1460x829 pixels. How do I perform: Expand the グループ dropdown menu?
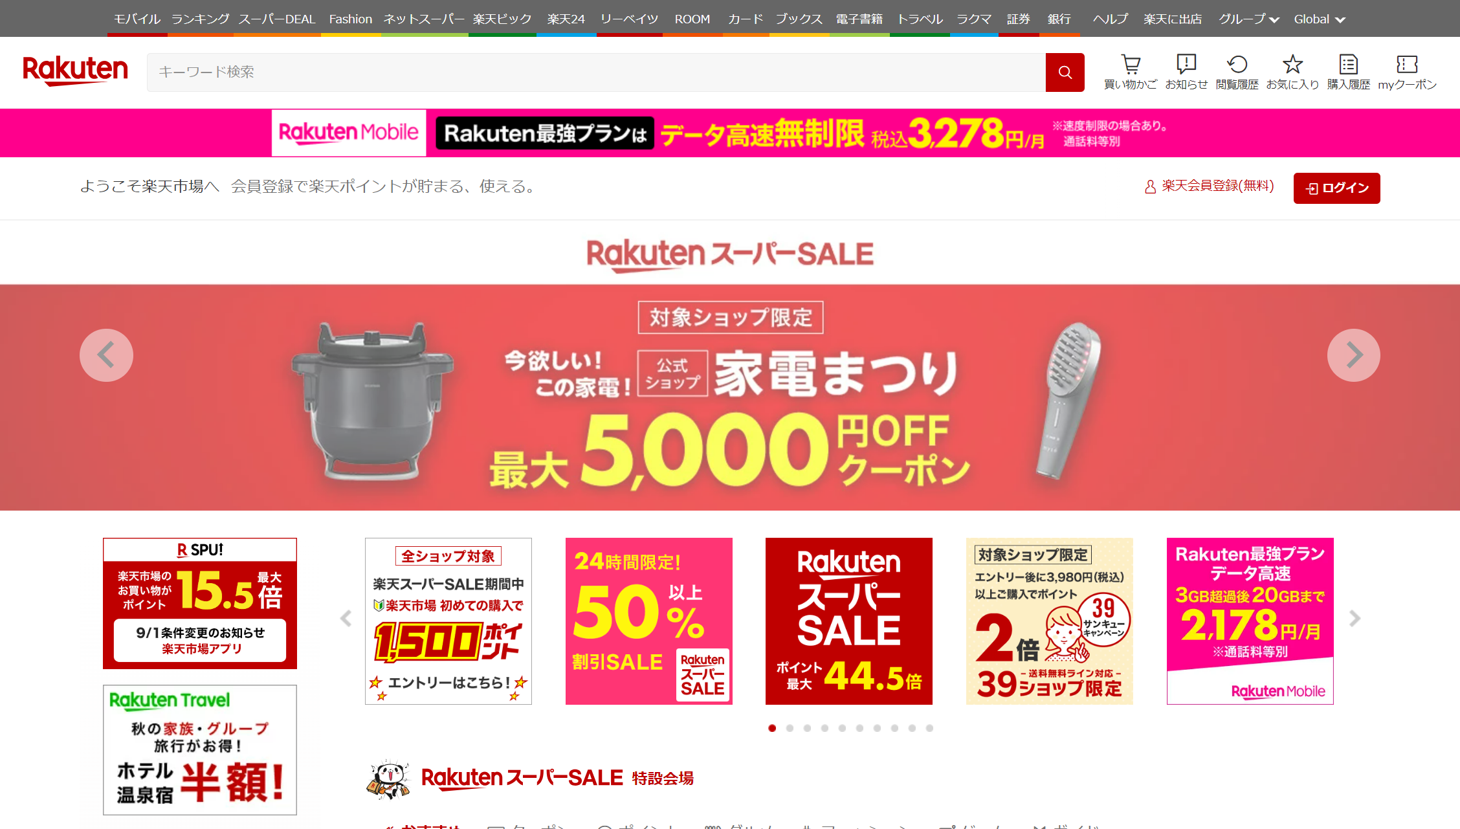(1248, 19)
